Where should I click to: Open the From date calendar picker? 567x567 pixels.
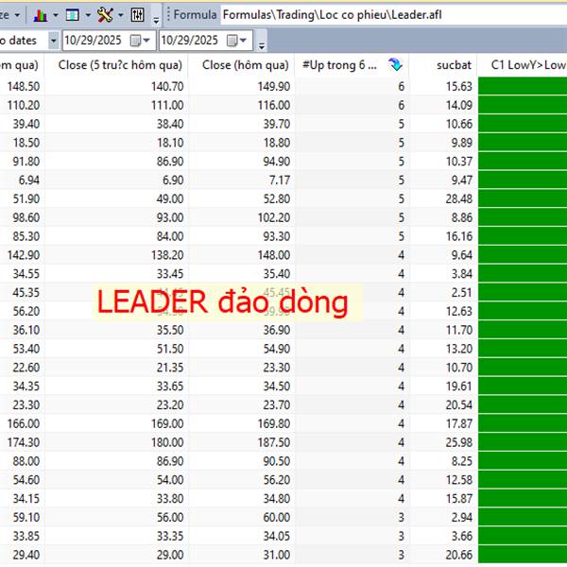[x=140, y=41]
